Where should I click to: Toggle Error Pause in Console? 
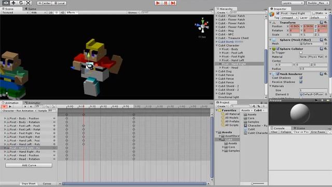318,132
